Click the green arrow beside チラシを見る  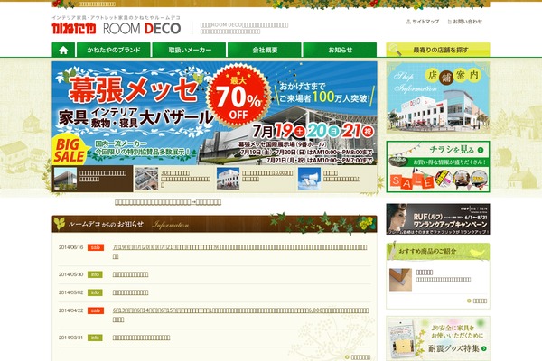481,150
